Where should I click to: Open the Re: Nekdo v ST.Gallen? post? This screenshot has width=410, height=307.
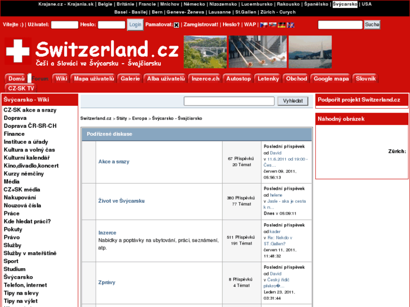pos(278,241)
